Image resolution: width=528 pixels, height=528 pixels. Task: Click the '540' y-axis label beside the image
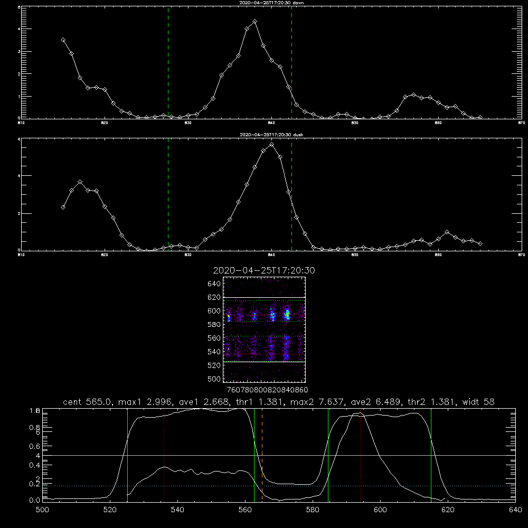pyautogui.click(x=214, y=352)
